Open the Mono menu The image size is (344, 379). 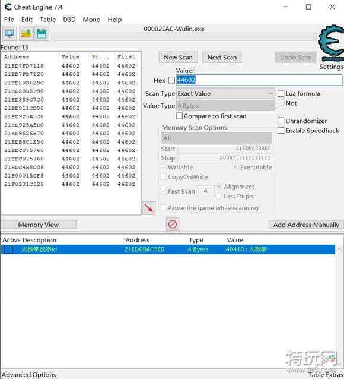point(91,20)
